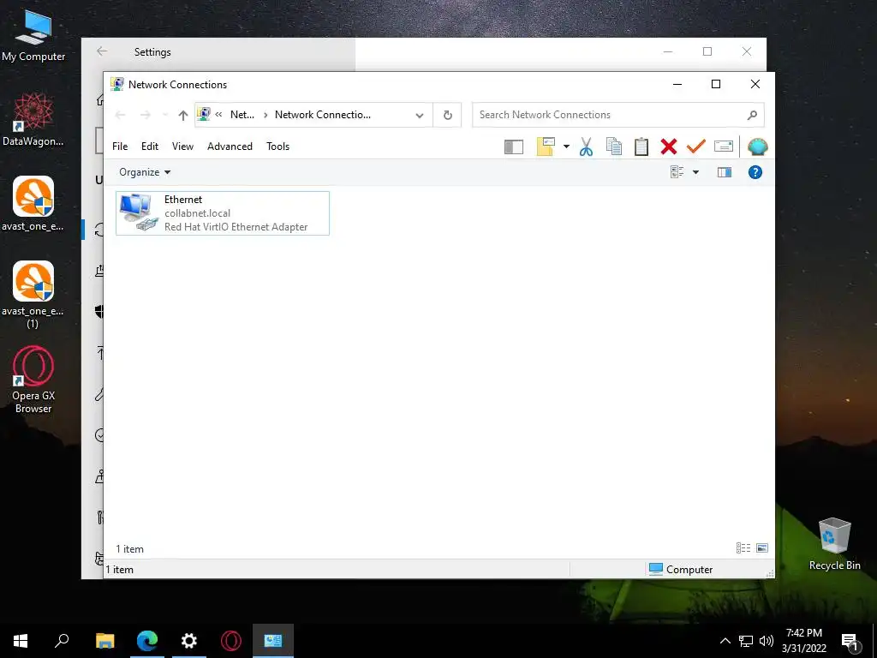
Task: Close the Network Connections window
Action: pos(755,84)
